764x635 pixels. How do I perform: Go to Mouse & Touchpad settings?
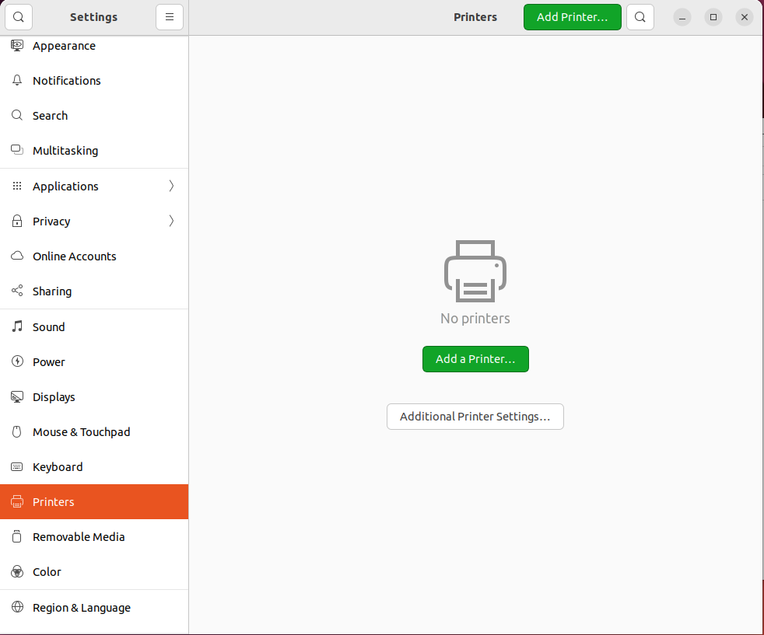pos(81,432)
